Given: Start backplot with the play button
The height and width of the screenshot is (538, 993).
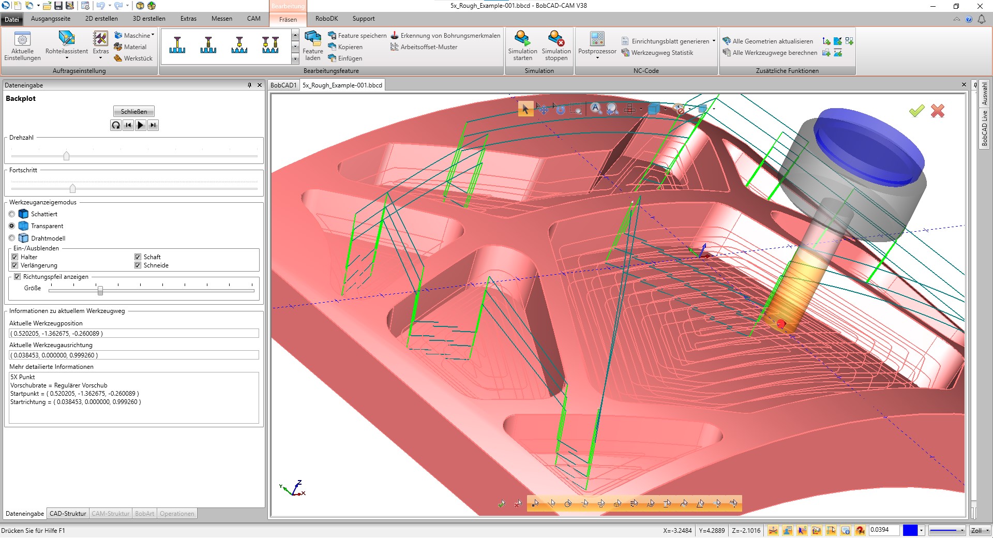Looking at the screenshot, I should [x=140, y=125].
